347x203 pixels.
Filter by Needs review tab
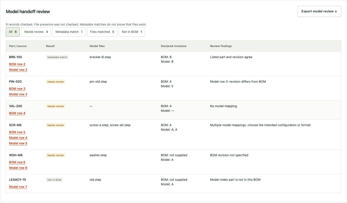(x=36, y=32)
